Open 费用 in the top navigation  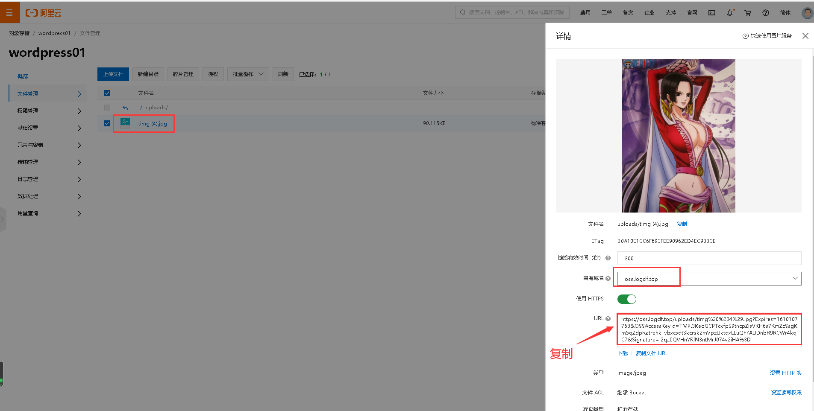pyautogui.click(x=585, y=13)
